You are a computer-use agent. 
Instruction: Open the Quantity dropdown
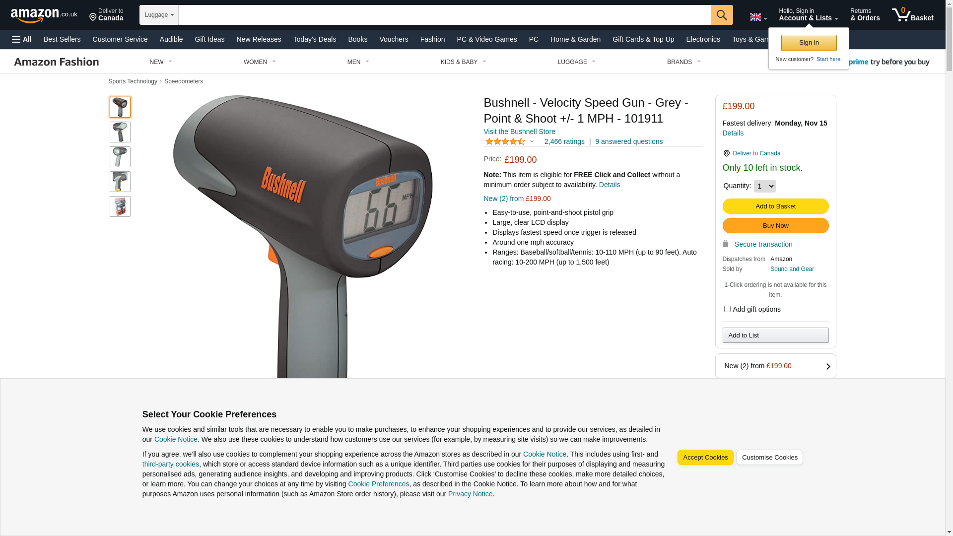coord(764,186)
